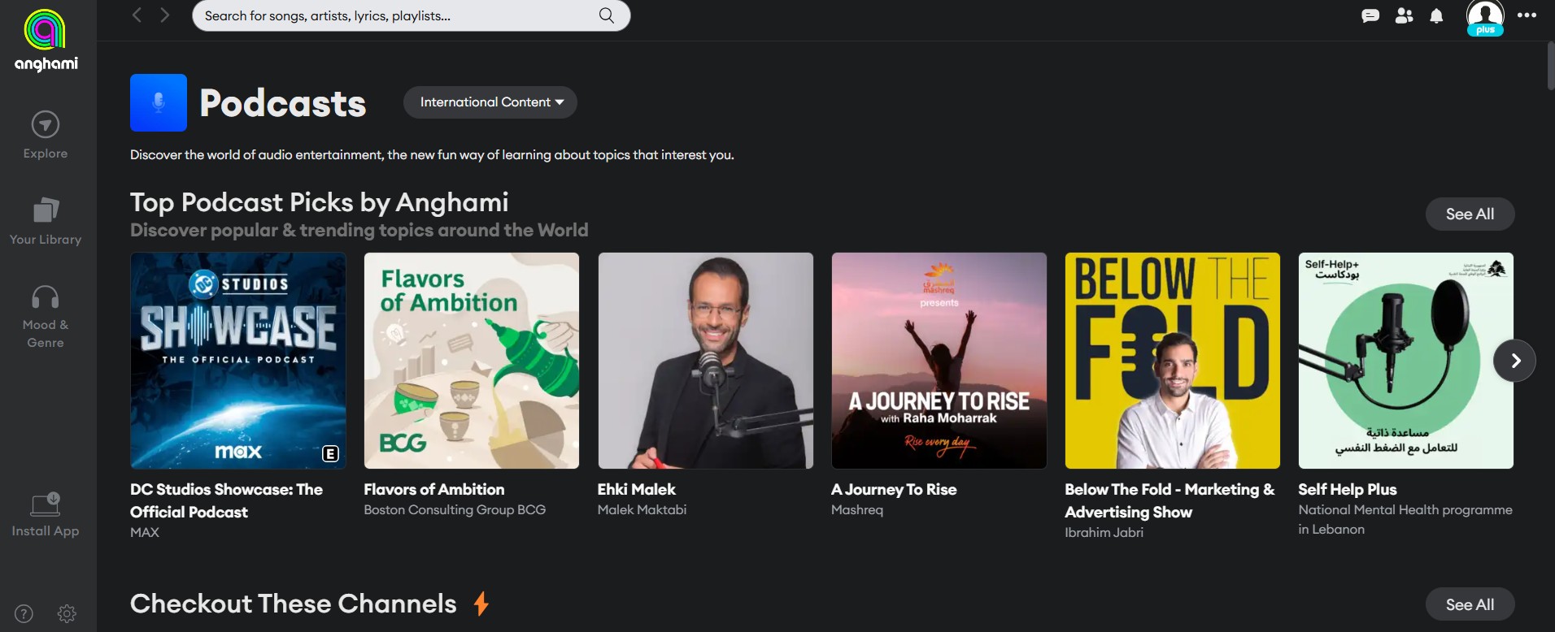Screen dimensions: 1555x632
Task: Click Malek Maktabi author name
Action: click(642, 509)
